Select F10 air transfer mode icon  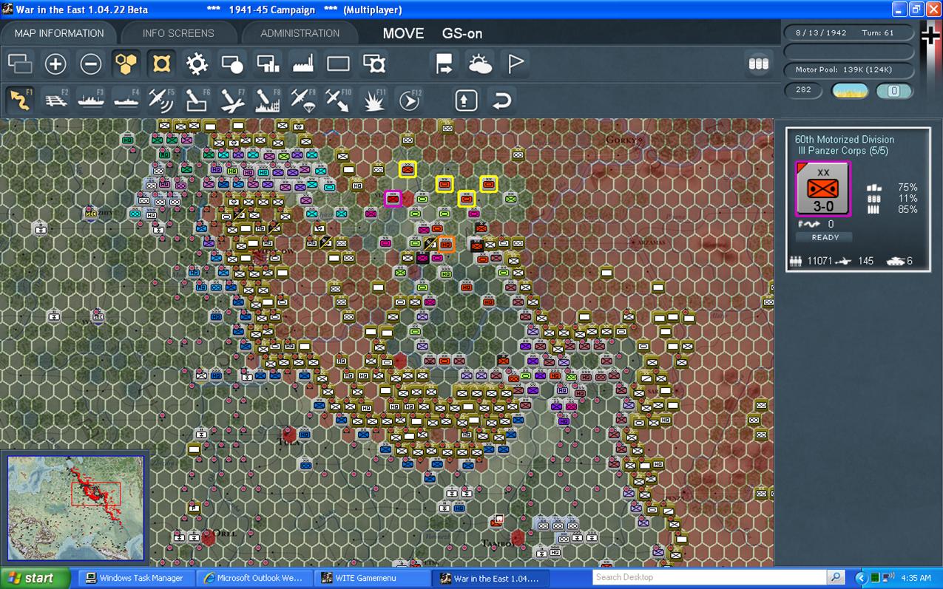[339, 100]
